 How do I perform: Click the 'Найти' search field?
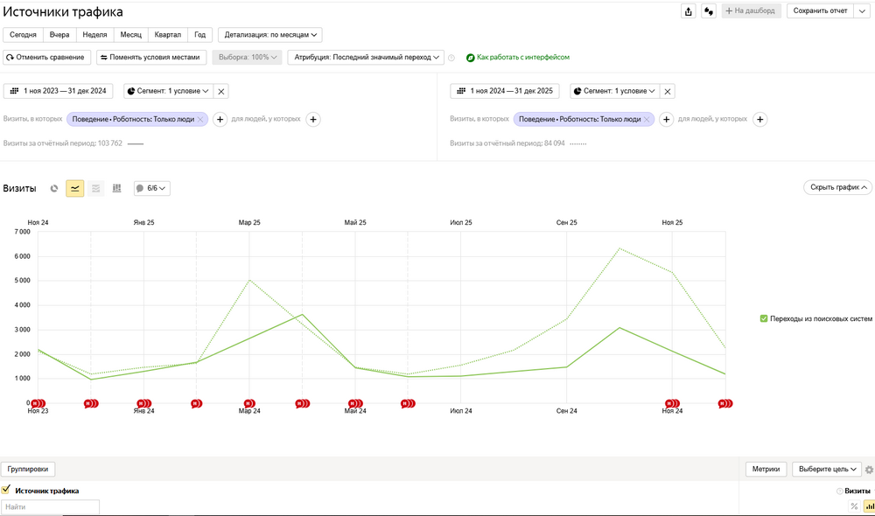(51, 506)
